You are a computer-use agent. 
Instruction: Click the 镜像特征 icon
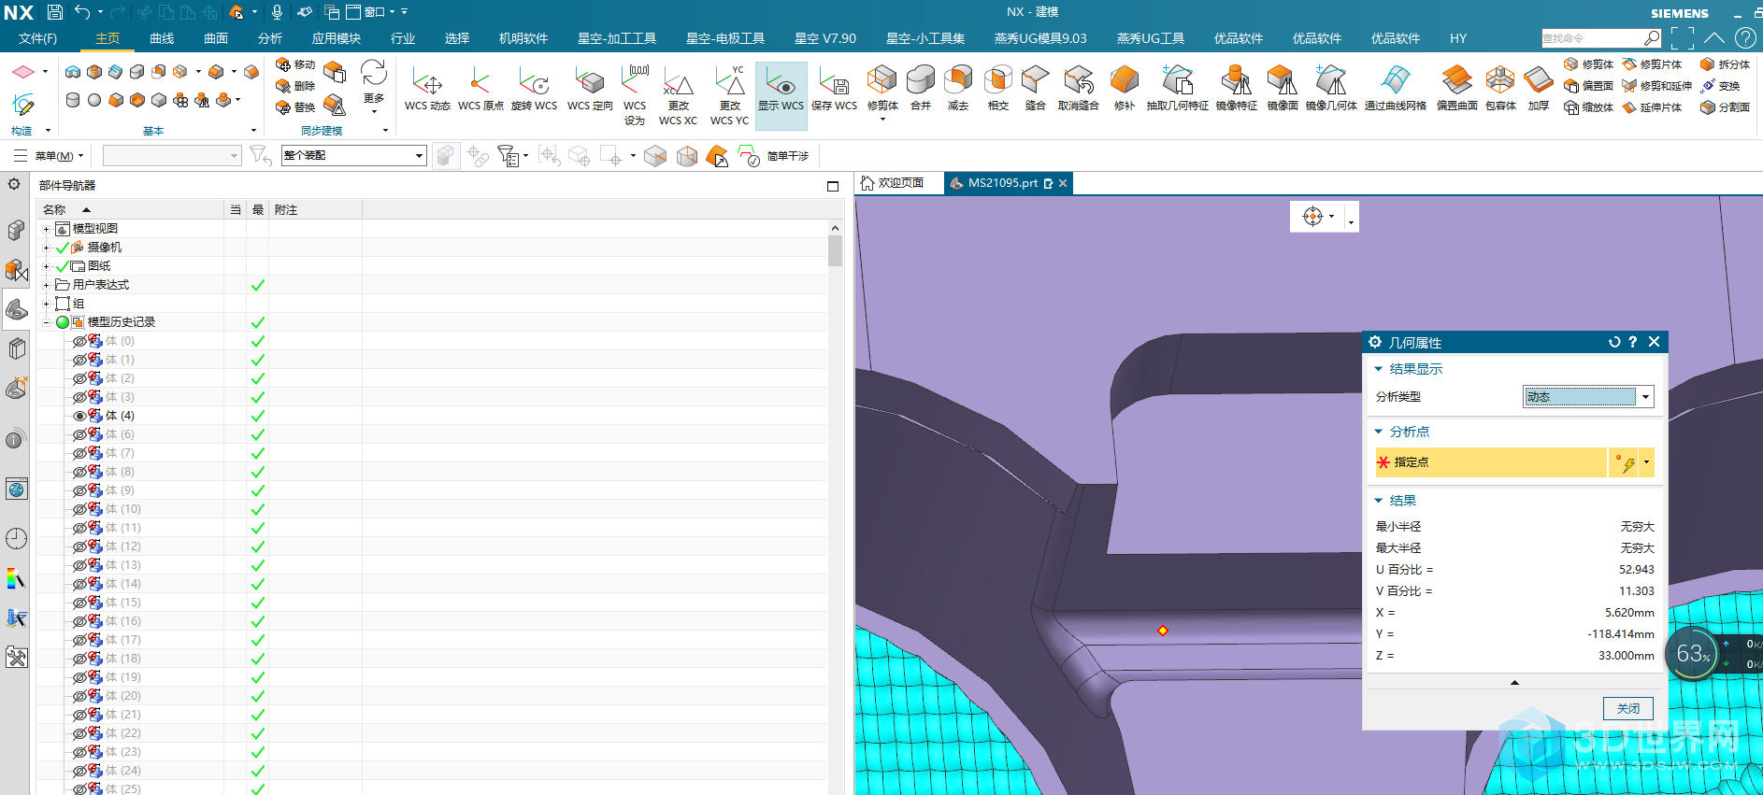[x=1236, y=90]
